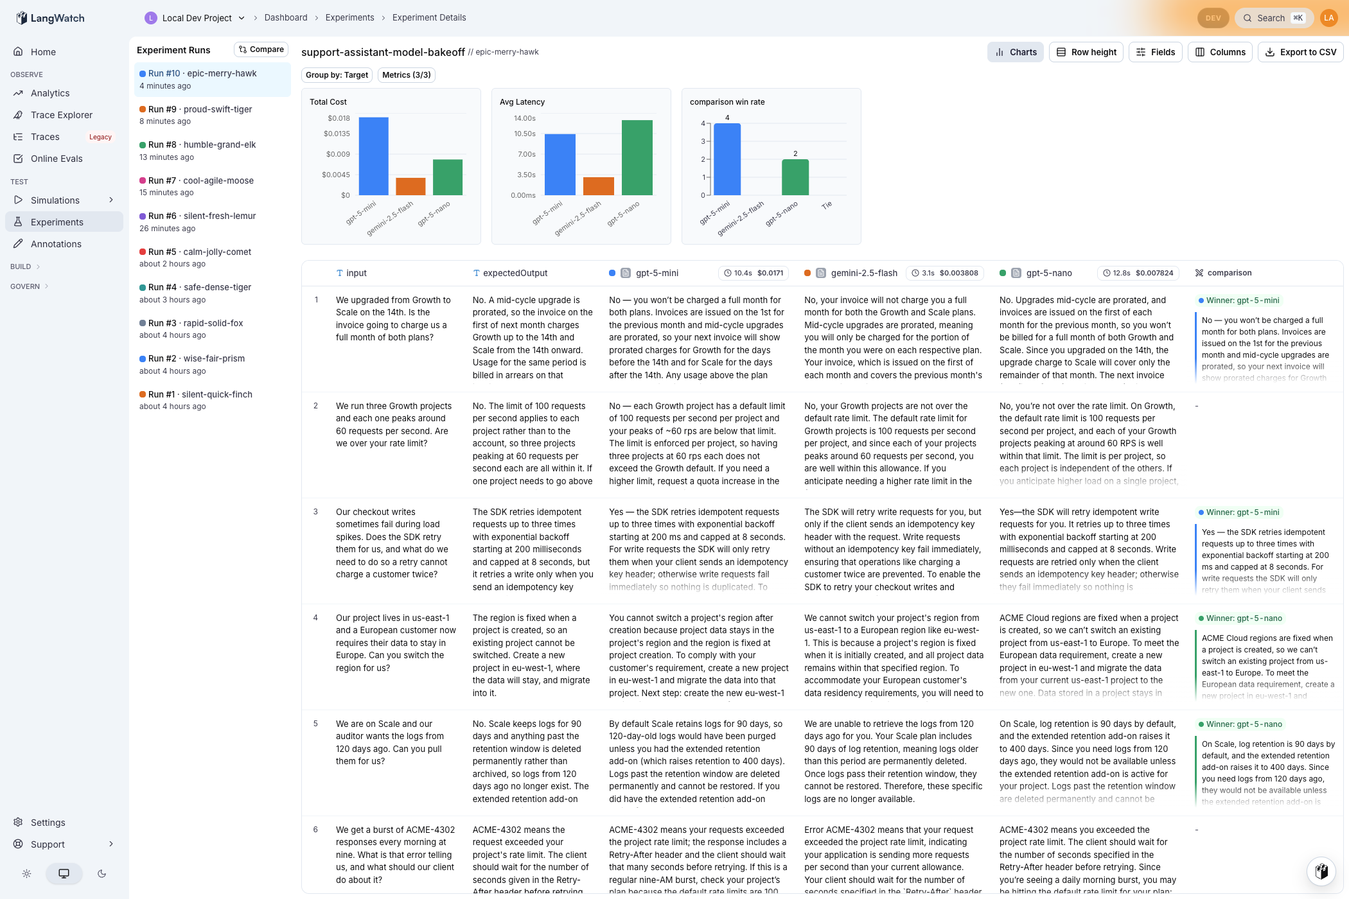The height and width of the screenshot is (899, 1349).
Task: Open the Fields options
Action: [x=1156, y=52]
